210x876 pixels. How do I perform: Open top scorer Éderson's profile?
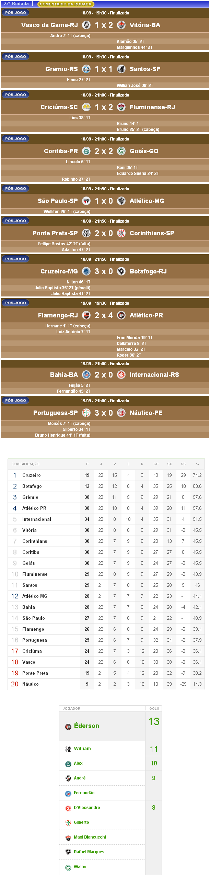coord(86,726)
